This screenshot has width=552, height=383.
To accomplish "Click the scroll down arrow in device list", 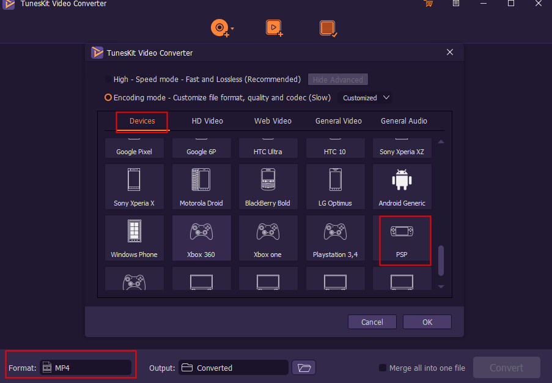I will (441, 287).
